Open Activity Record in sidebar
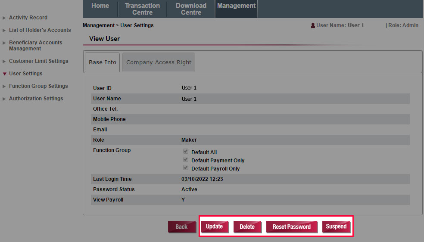Image resolution: width=424 pixels, height=242 pixels. [x=28, y=18]
